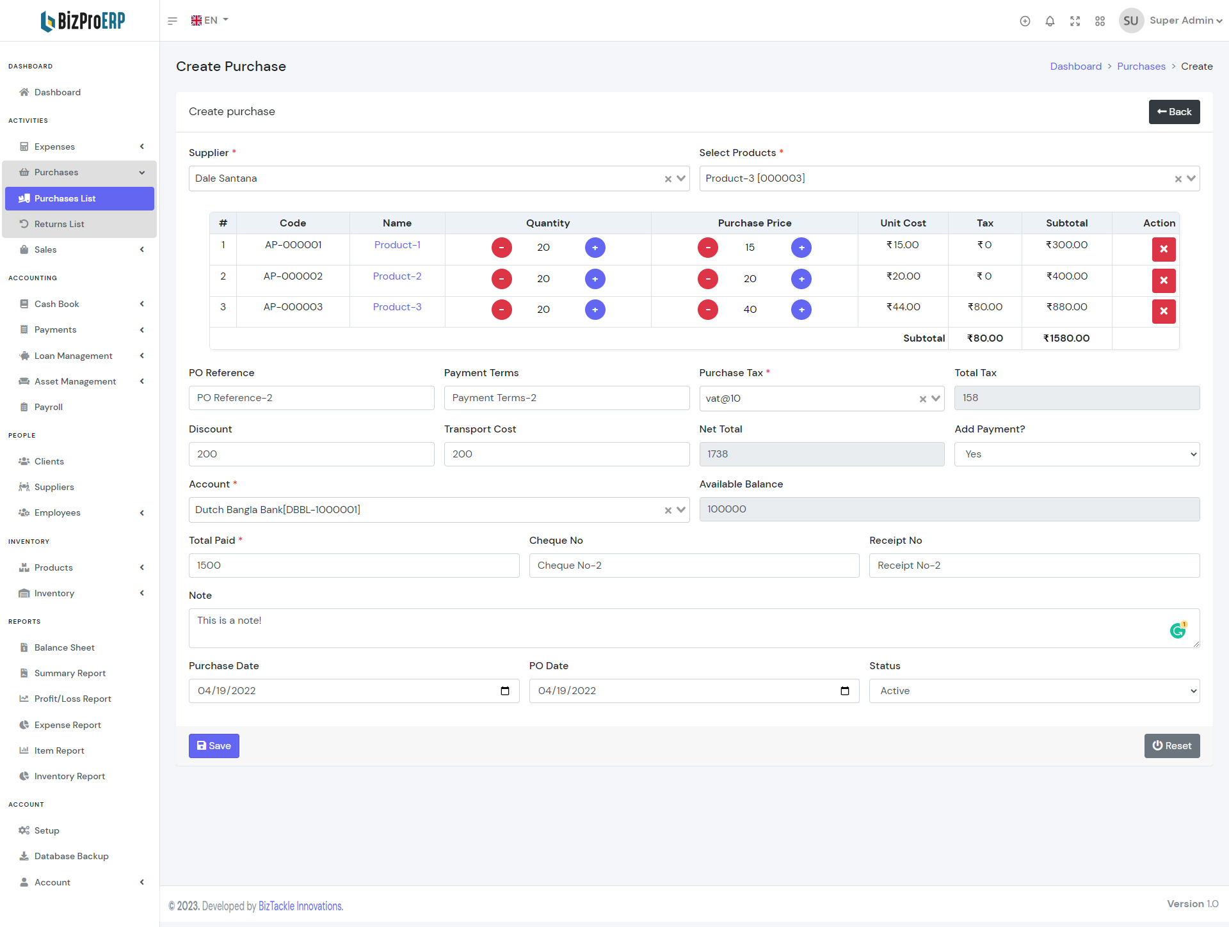The height and width of the screenshot is (927, 1229).
Task: Click the Save button
Action: pos(214,746)
